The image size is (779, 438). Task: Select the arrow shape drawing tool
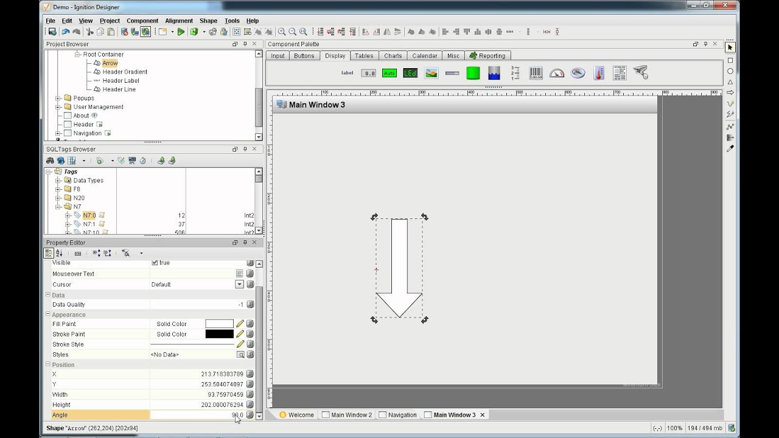pyautogui.click(x=730, y=92)
